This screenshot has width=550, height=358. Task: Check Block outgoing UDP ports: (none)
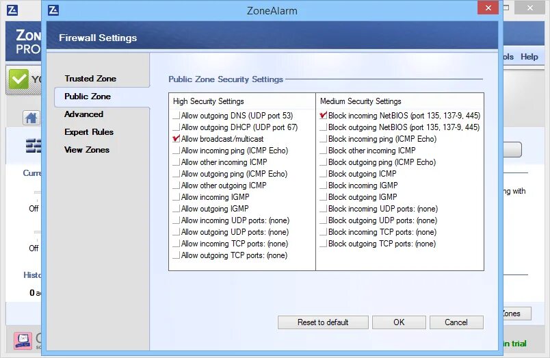tap(323, 220)
